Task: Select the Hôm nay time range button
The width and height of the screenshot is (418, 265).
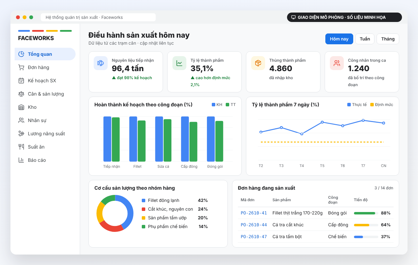Action: pyautogui.click(x=339, y=39)
